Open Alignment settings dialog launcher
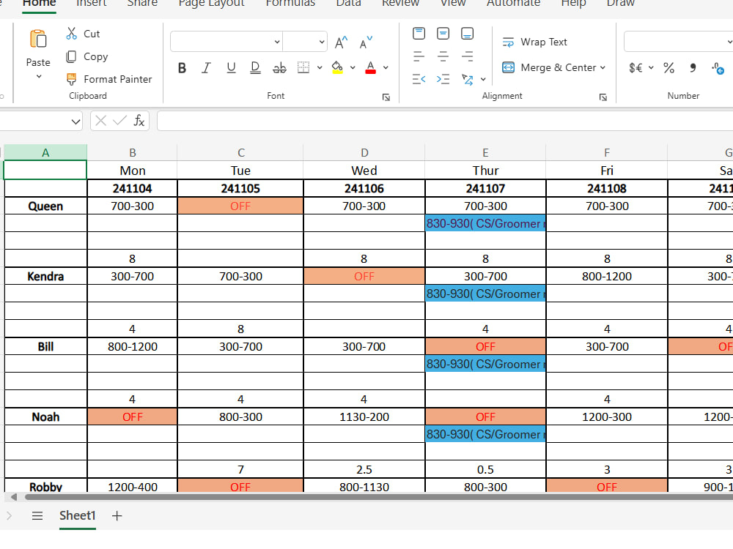 [603, 97]
